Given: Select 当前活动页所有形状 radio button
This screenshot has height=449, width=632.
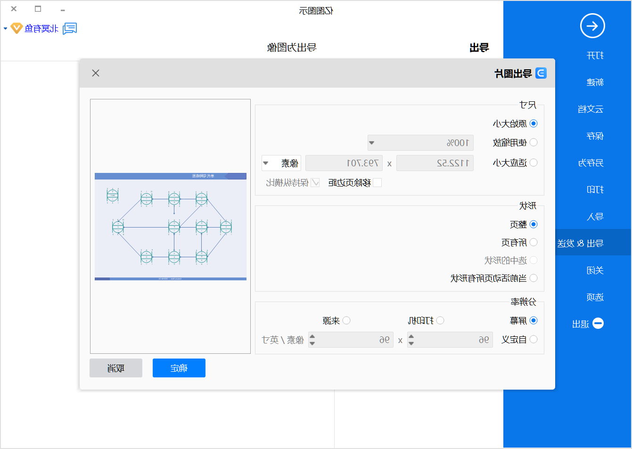Looking at the screenshot, I should [x=534, y=278].
